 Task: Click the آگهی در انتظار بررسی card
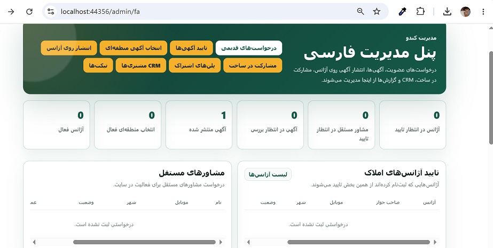click(270, 125)
